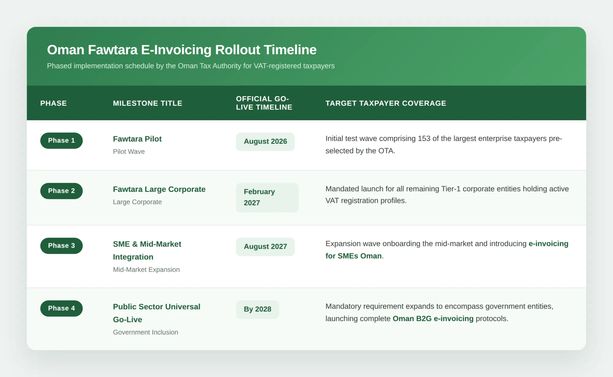Image resolution: width=613 pixels, height=377 pixels.
Task: Open the Oman B2G e-invoicing link
Action: pos(433,319)
